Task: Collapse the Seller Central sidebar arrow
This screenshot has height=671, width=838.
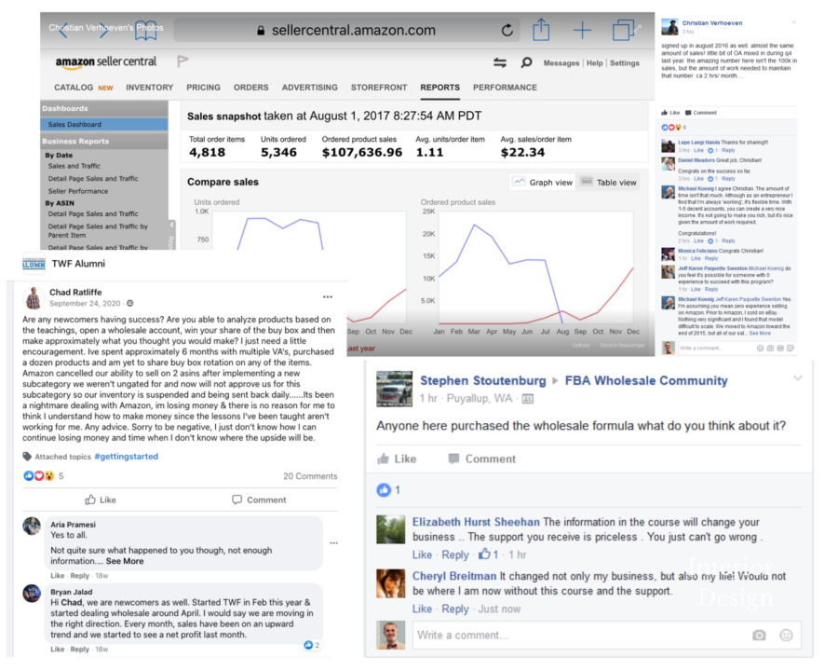Action: click(171, 225)
